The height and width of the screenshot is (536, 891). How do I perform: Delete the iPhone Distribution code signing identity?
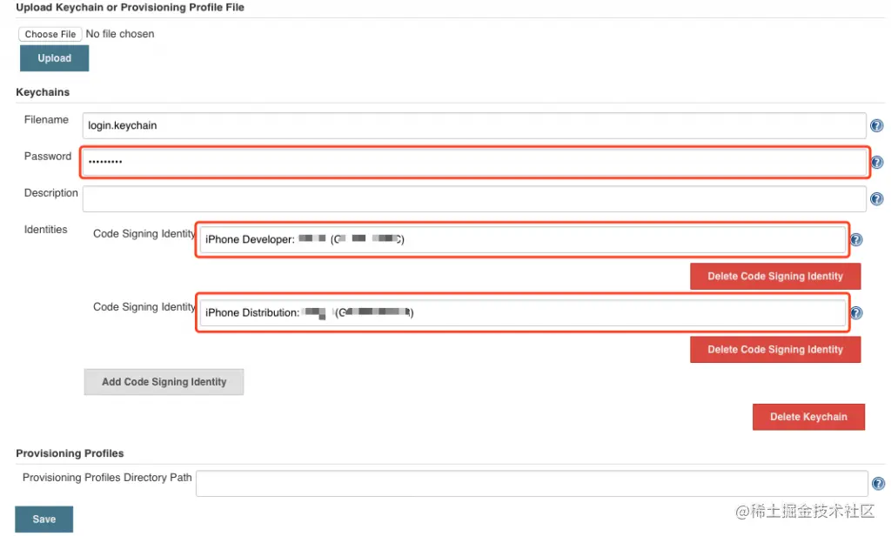(775, 350)
